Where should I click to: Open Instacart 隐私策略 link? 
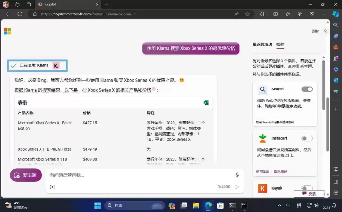pos(281,172)
